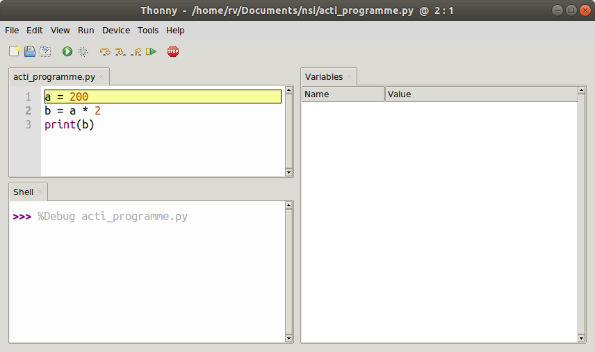Click line number 2 in the gutter
Image resolution: width=595 pixels, height=352 pixels.
[x=28, y=110]
